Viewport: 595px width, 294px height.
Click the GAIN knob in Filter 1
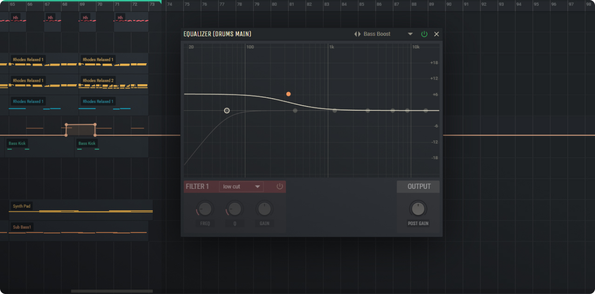pos(264,209)
